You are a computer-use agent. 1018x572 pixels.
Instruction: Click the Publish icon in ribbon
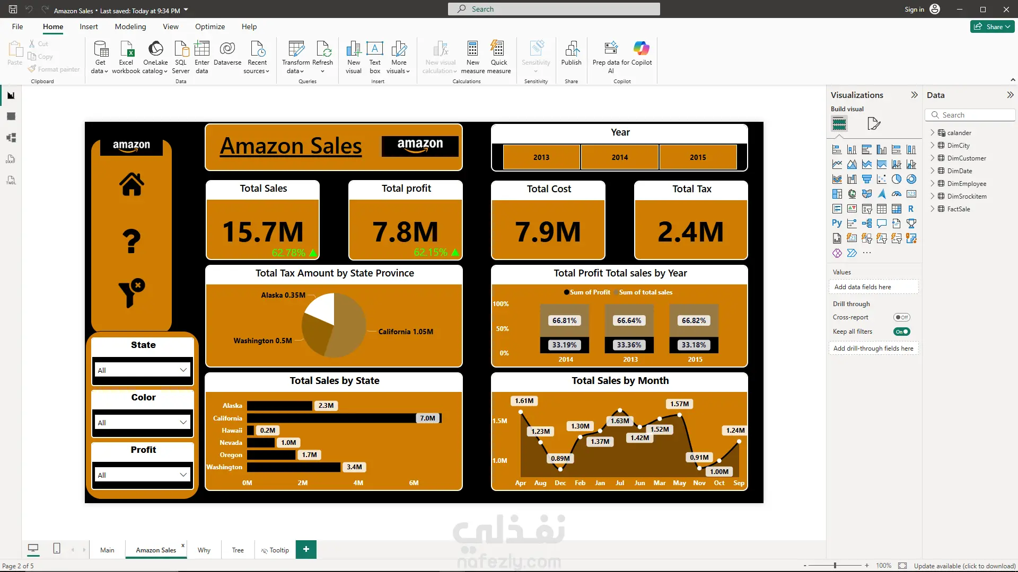(572, 53)
